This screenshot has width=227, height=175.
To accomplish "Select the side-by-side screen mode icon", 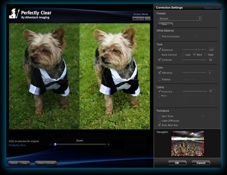I will [141, 19].
